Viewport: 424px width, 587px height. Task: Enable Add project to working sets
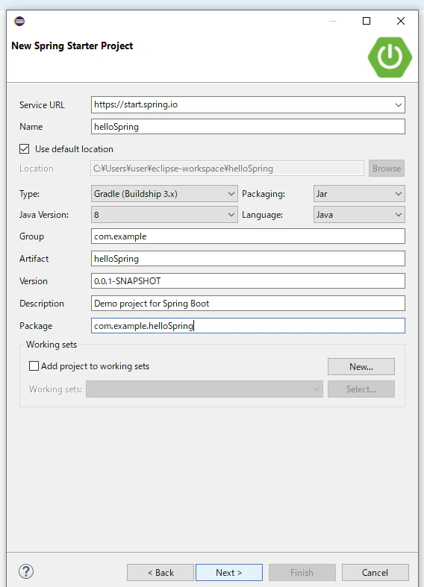(x=34, y=365)
